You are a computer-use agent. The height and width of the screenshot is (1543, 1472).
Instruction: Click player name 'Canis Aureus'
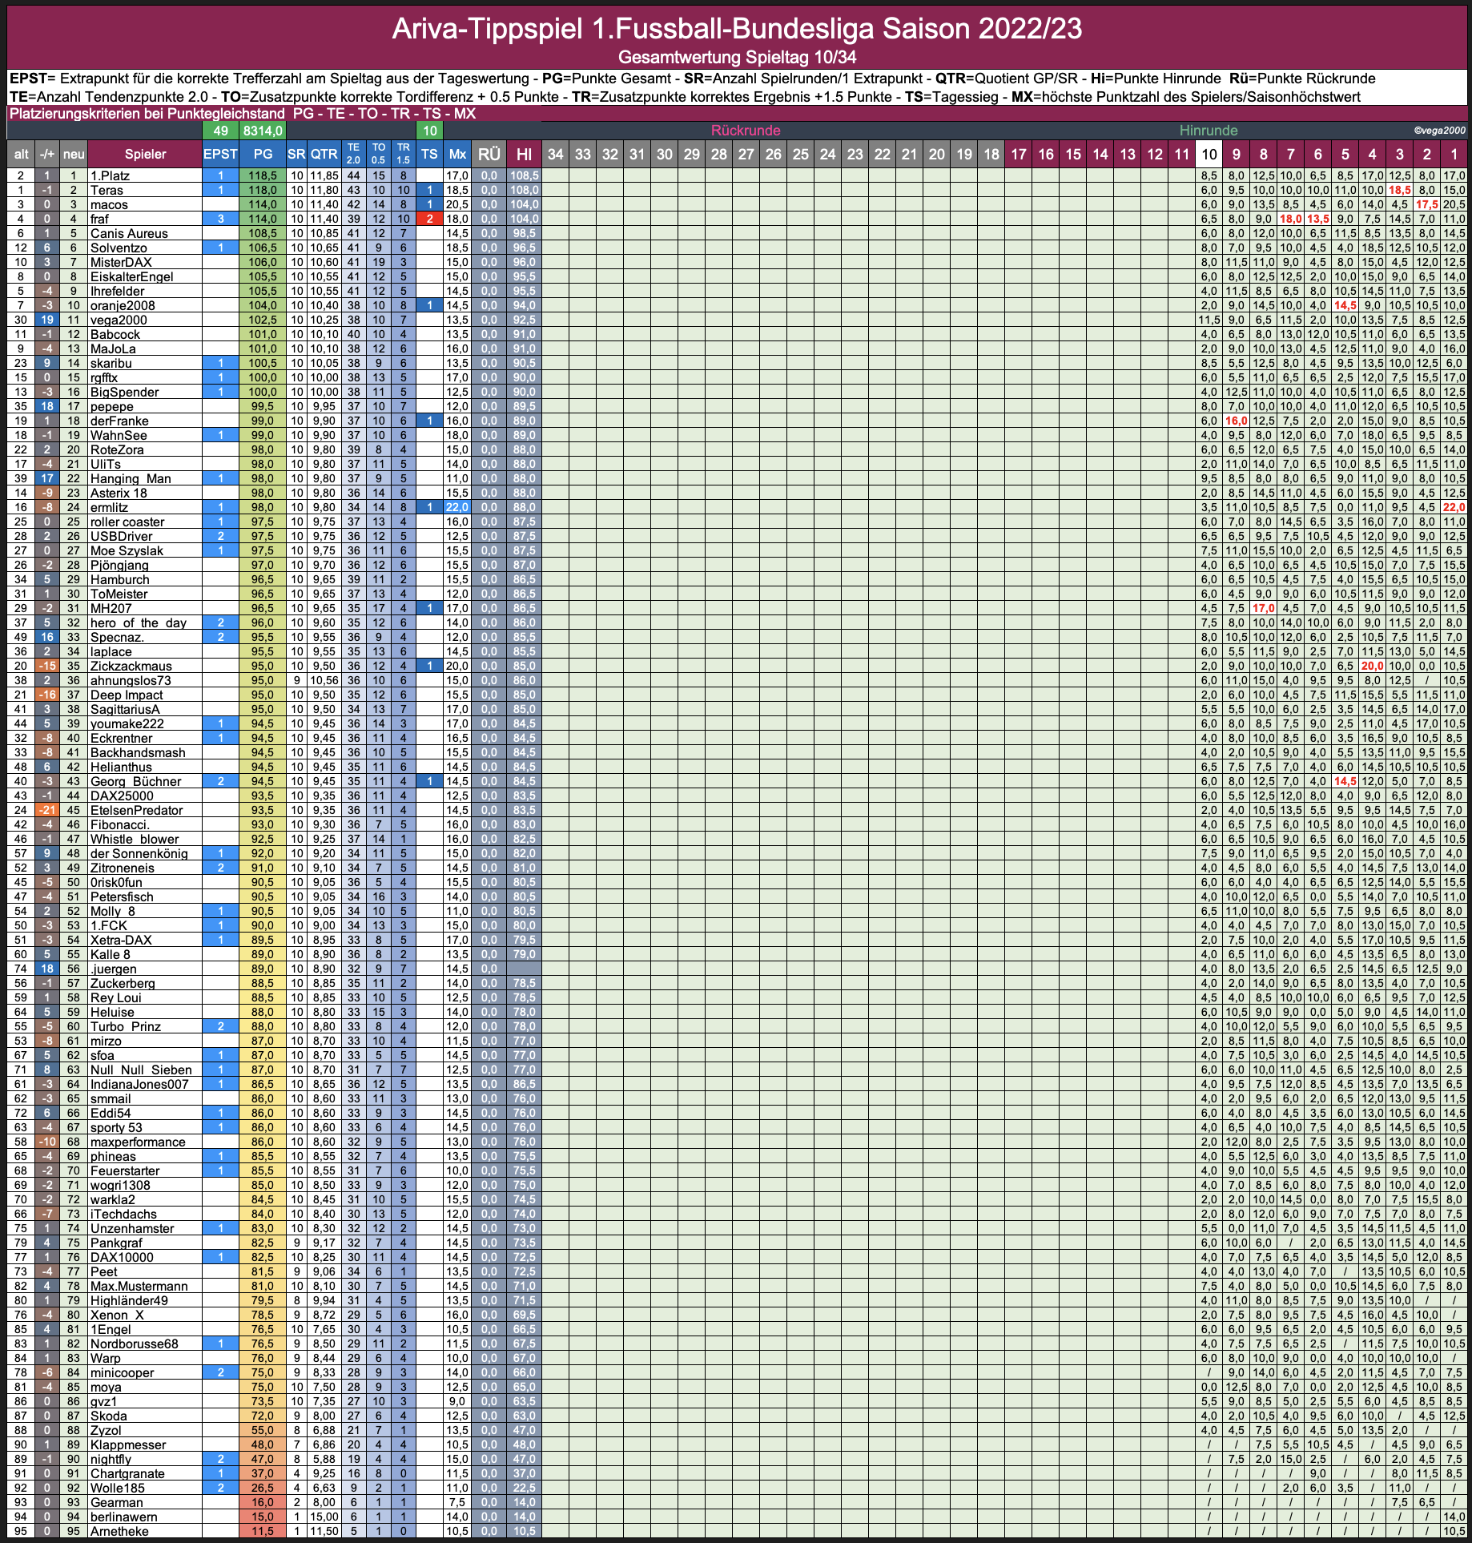pyautogui.click(x=129, y=233)
